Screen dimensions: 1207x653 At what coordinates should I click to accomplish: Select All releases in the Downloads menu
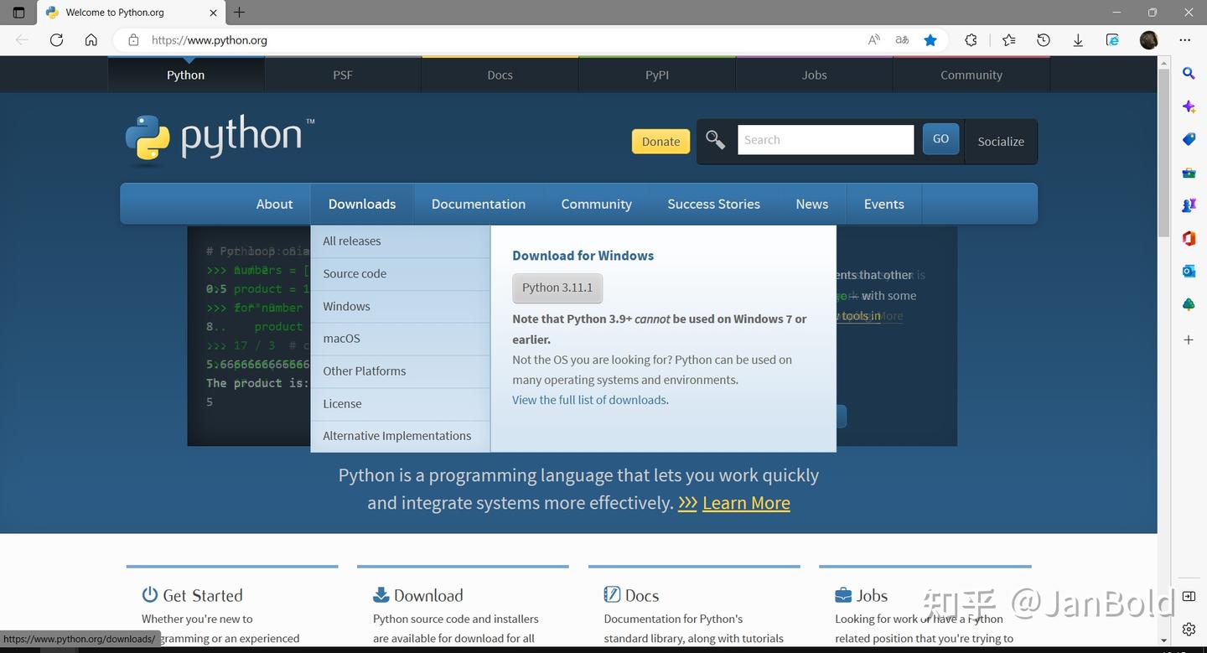click(401, 241)
